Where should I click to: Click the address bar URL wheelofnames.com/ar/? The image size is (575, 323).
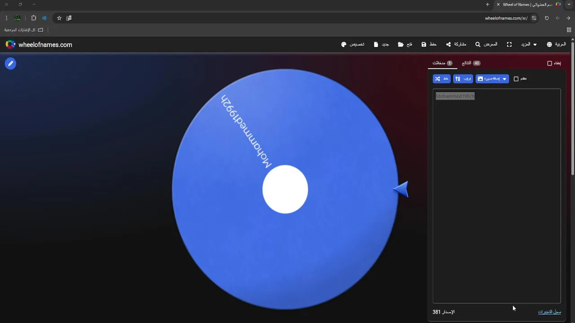pyautogui.click(x=506, y=18)
